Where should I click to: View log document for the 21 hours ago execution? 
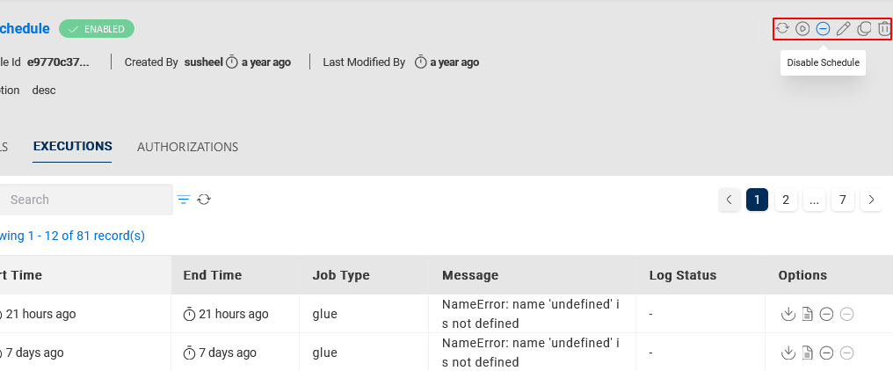(808, 315)
